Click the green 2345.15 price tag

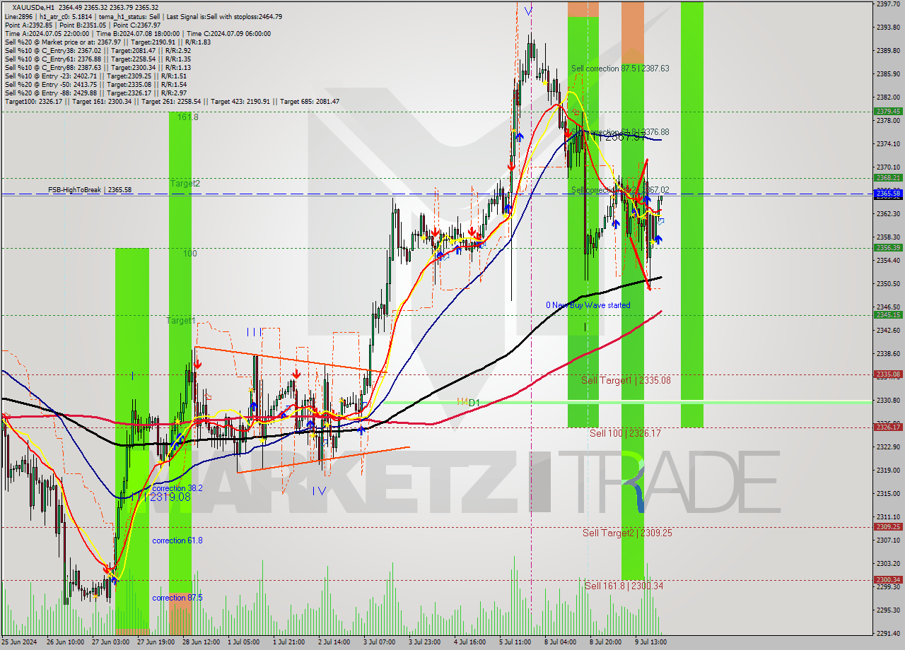(887, 314)
